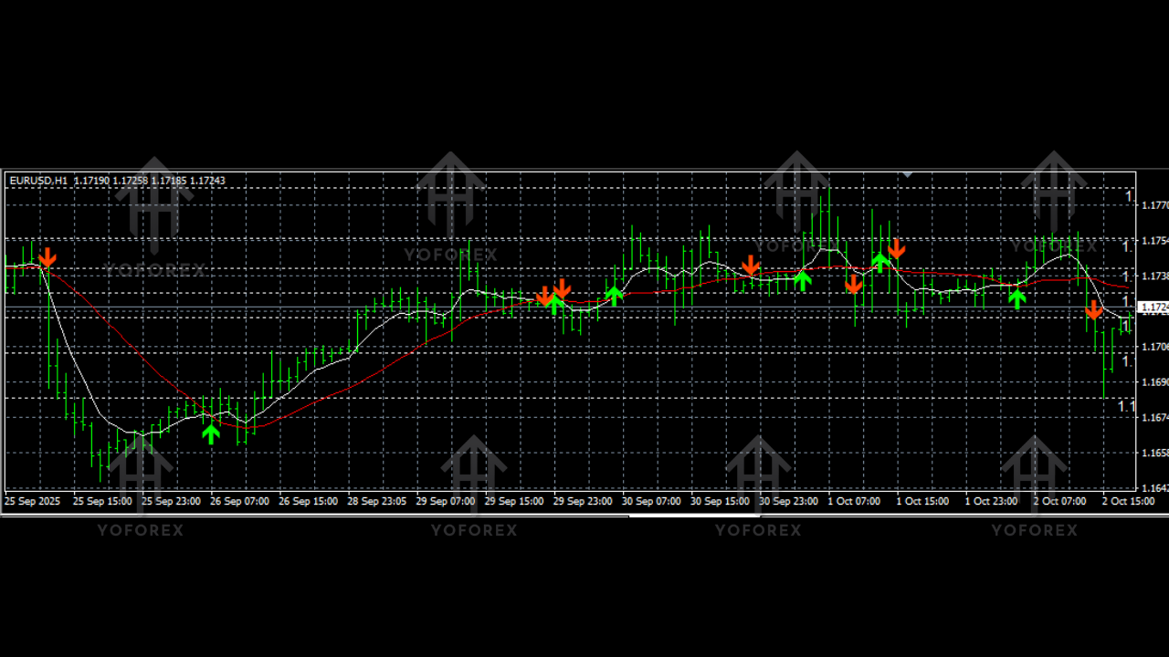Select the 25 Sep 2025 date label
Image resolution: width=1169 pixels, height=657 pixels.
coord(31,501)
